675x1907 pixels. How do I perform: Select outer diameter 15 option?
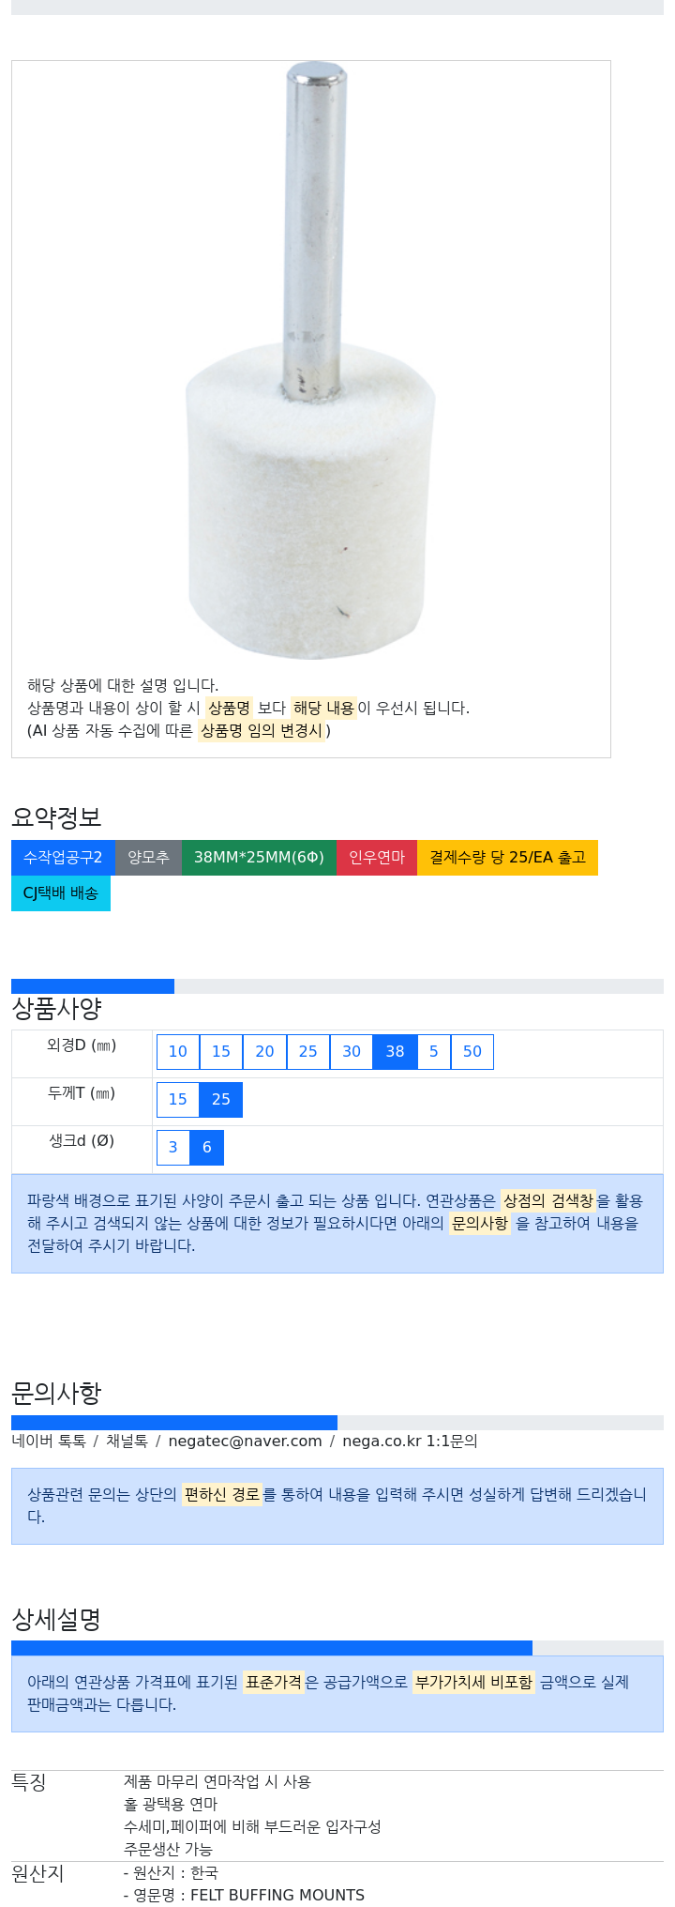221,1051
